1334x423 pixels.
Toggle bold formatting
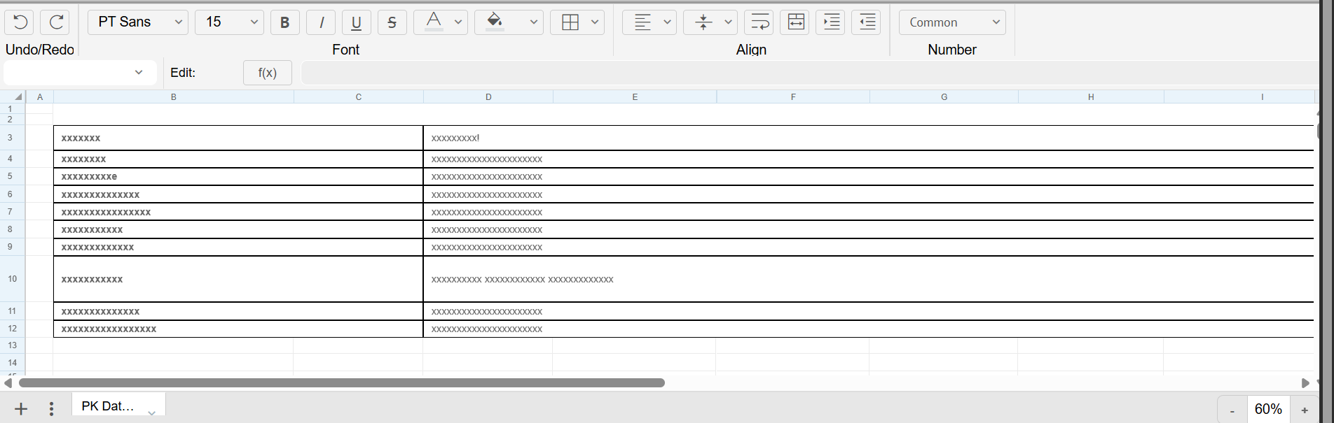[284, 22]
